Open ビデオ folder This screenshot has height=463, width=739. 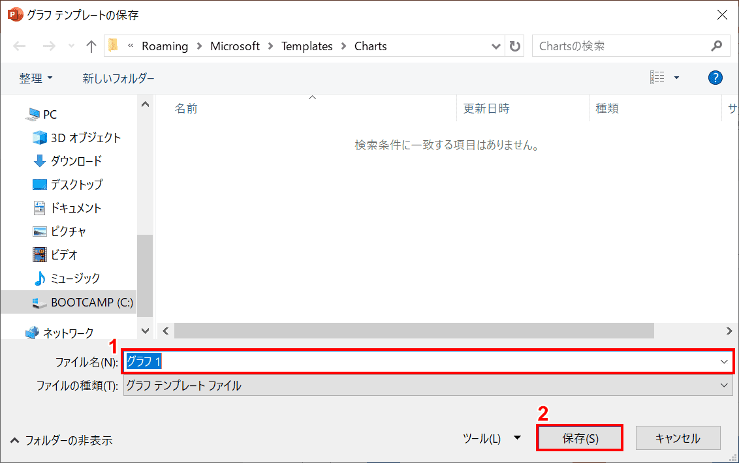pyautogui.click(x=55, y=255)
